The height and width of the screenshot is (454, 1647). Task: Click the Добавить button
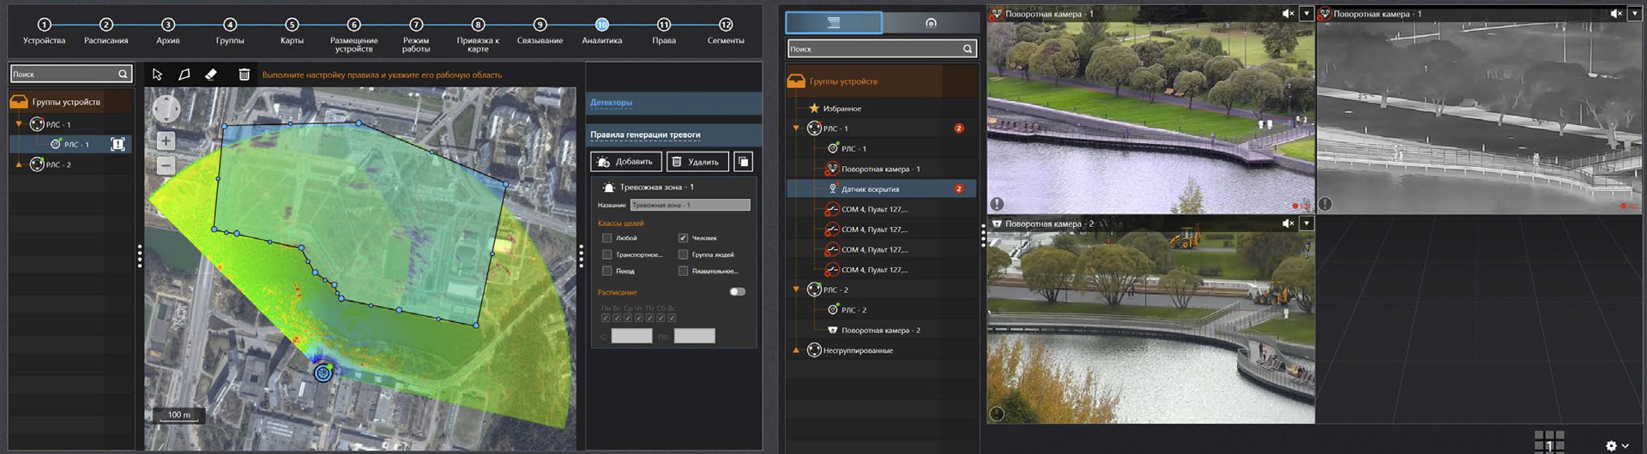(626, 162)
